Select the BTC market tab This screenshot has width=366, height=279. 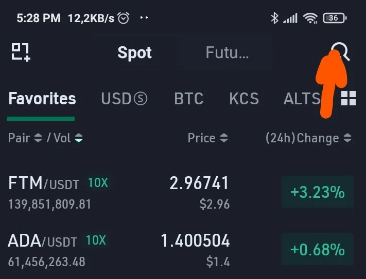click(188, 99)
